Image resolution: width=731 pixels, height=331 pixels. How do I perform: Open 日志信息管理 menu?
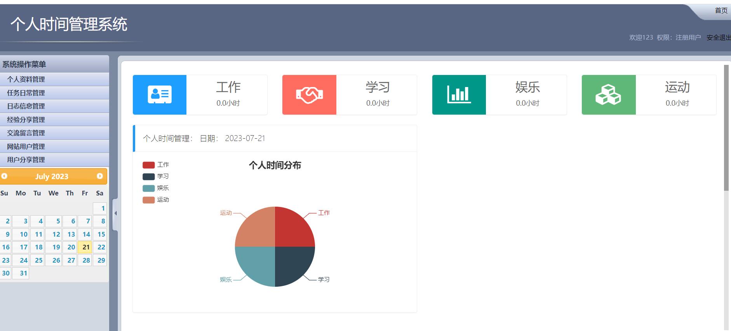point(54,106)
